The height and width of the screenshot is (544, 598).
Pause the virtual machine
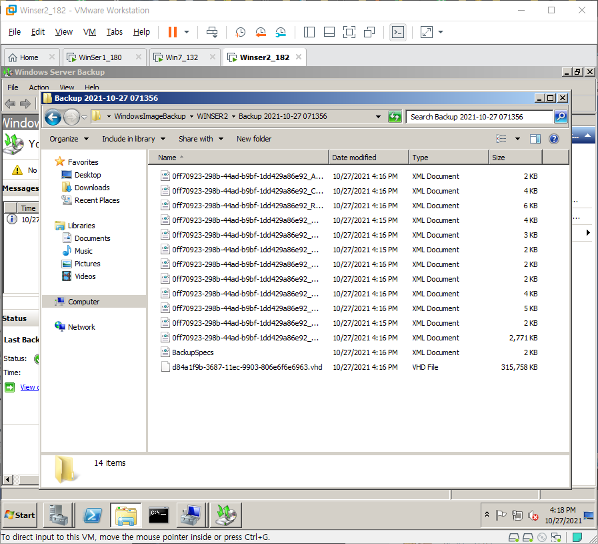(173, 32)
